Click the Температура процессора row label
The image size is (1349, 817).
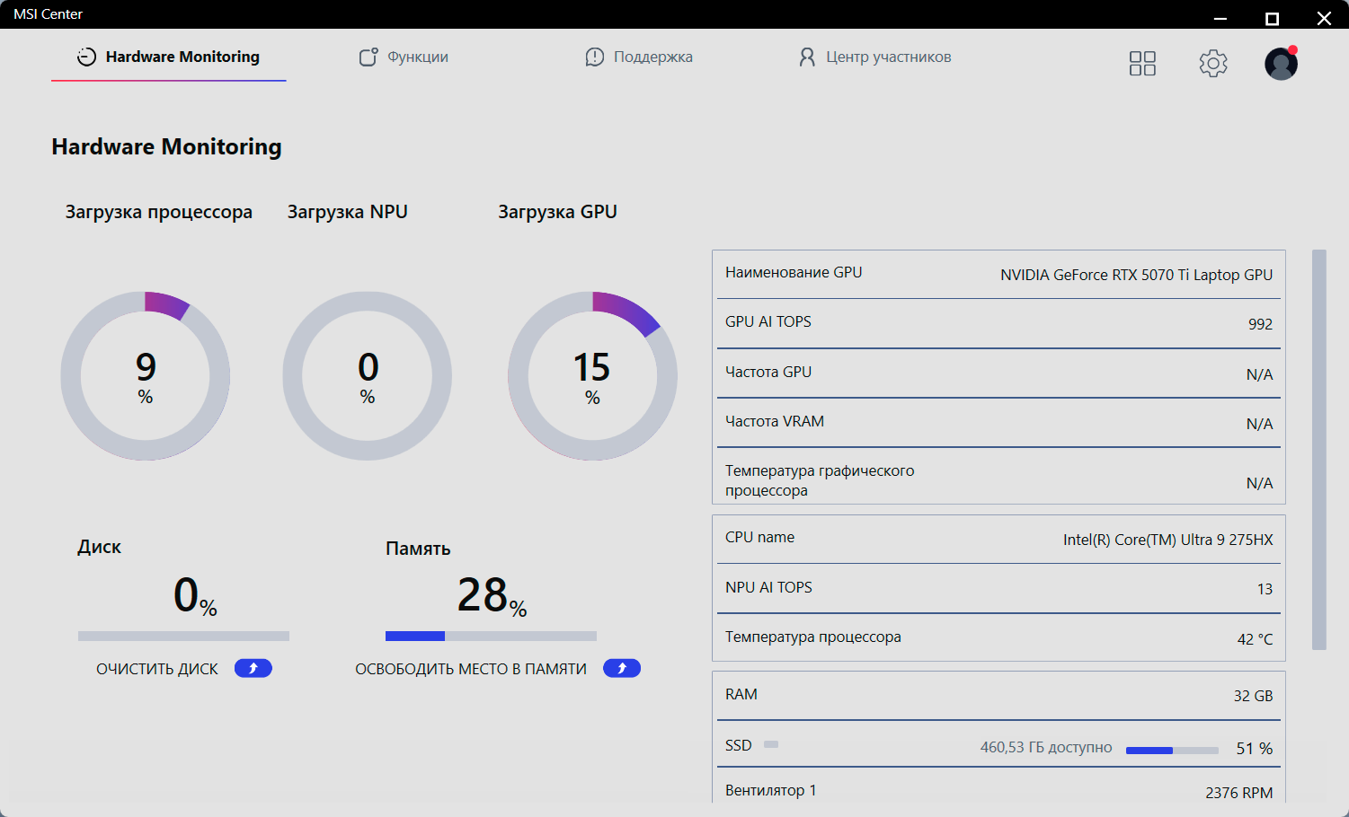(x=813, y=637)
